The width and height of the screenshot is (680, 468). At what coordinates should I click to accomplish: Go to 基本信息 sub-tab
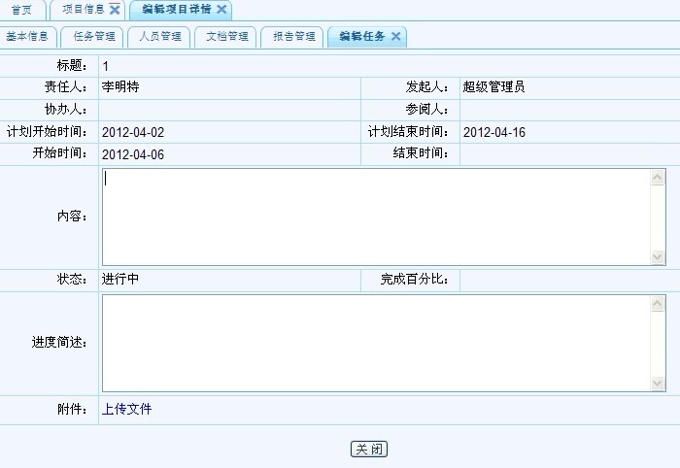(x=27, y=37)
